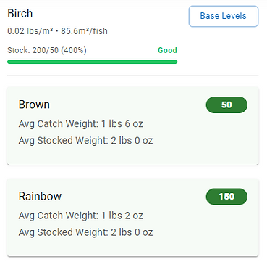Click Brown Avg Catch Weight 1 lbs 6 oz

click(80, 124)
